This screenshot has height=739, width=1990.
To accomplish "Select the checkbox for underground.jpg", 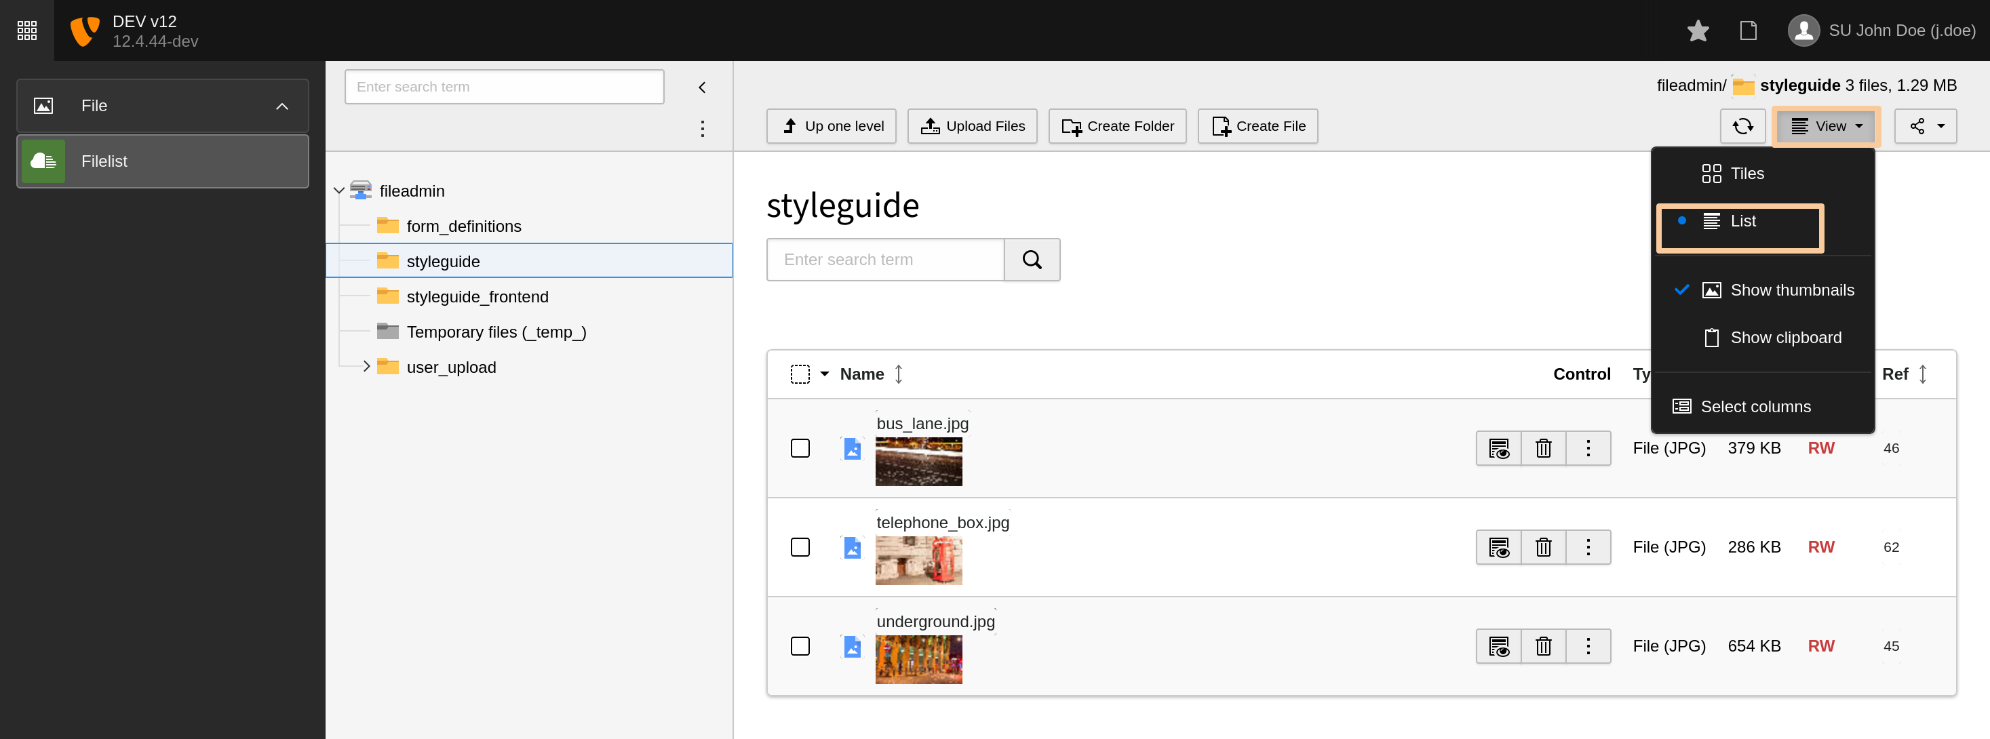I will 800,646.
